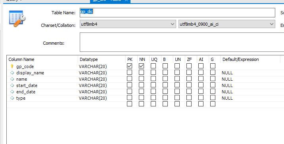Click the Default/Expression column header

(x=240, y=59)
